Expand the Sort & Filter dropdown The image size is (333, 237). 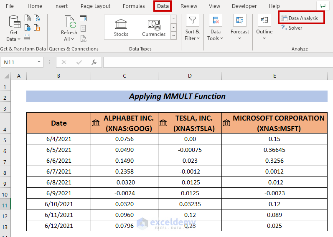point(198,38)
